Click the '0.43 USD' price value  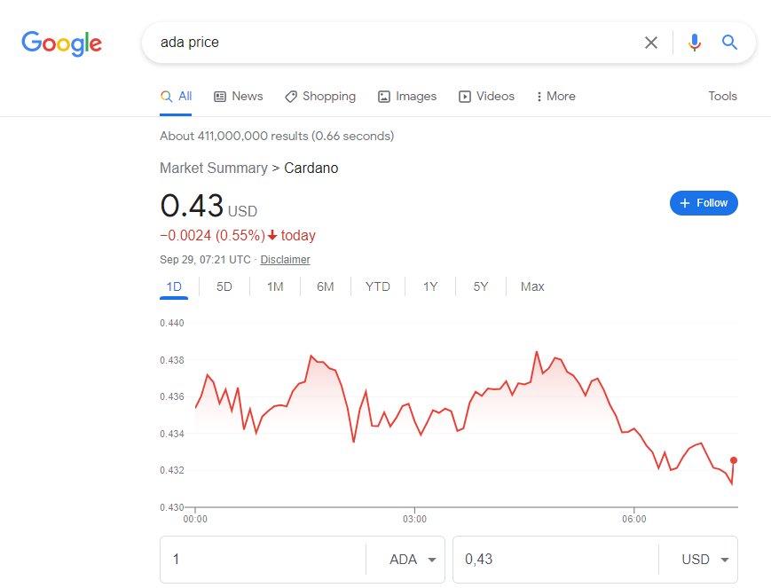click(x=208, y=206)
